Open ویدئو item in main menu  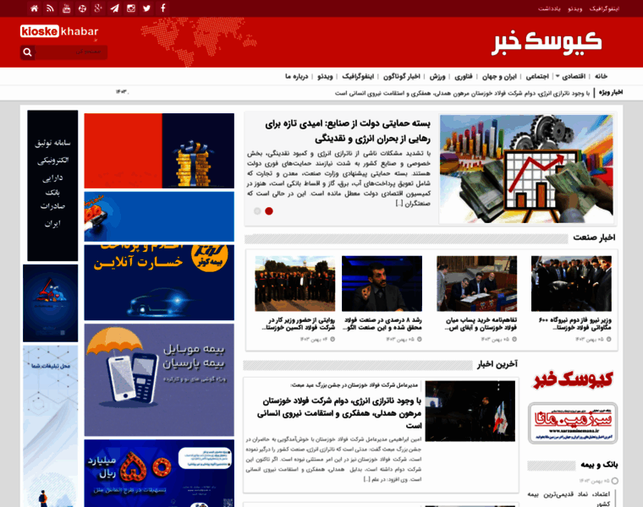pyautogui.click(x=325, y=77)
